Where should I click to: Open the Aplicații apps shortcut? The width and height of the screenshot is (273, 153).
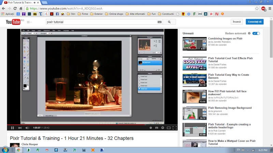[x=8, y=14]
